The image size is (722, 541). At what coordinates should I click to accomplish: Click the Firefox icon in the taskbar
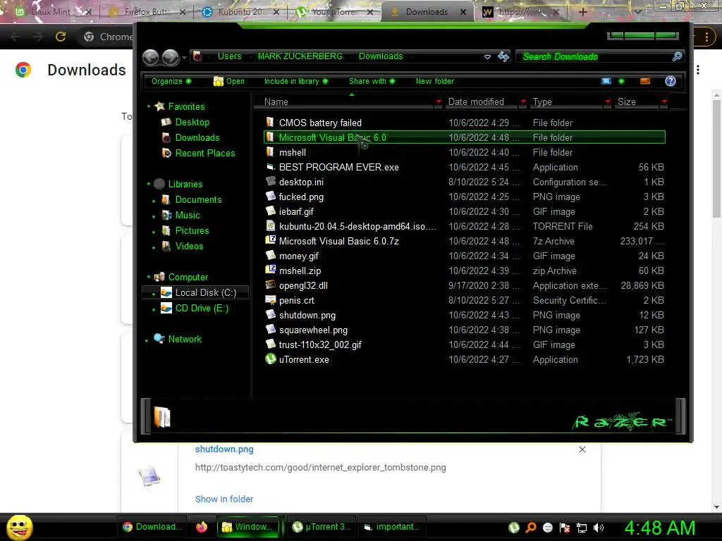[202, 527]
